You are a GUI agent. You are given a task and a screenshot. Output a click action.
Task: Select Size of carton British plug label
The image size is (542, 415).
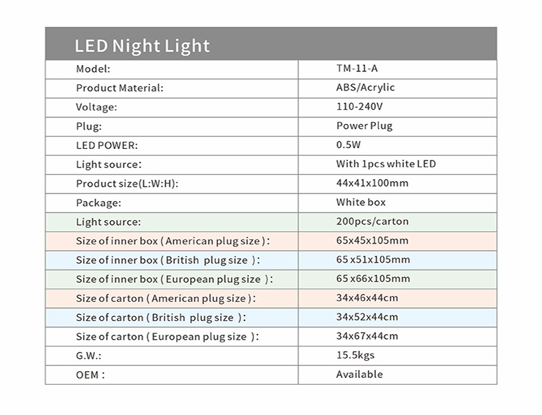pyautogui.click(x=161, y=318)
